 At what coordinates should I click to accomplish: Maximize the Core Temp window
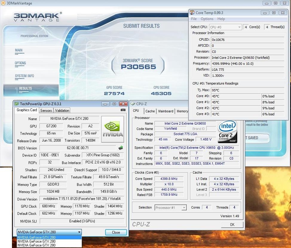pyautogui.click(x=274, y=13)
